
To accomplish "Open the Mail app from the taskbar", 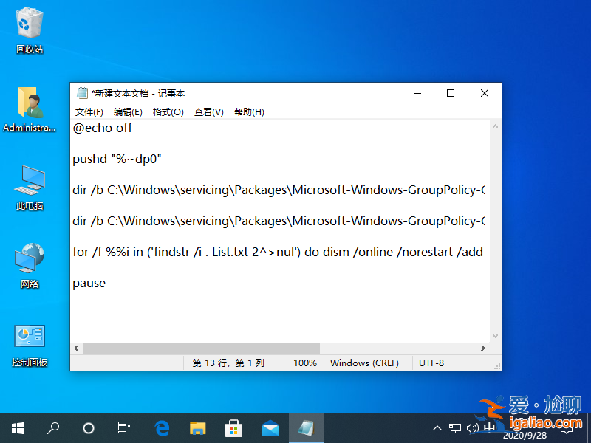I will (270, 427).
